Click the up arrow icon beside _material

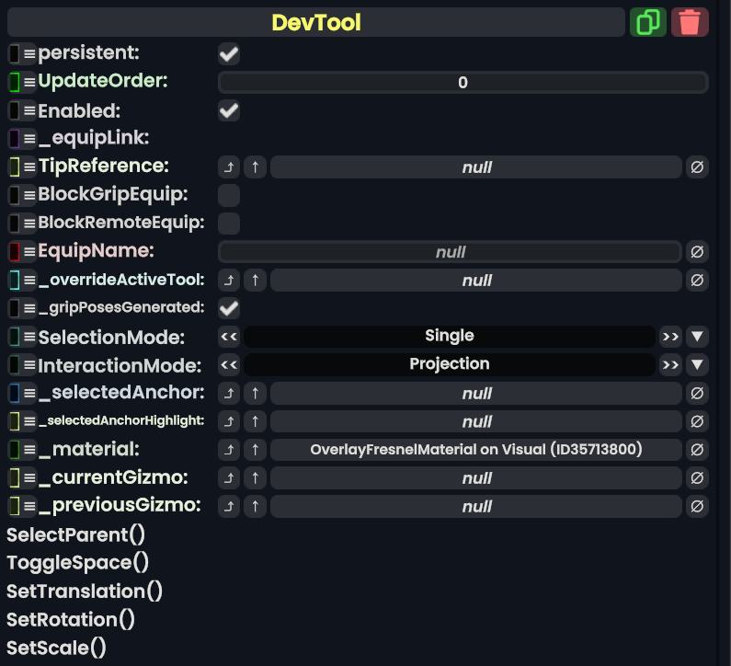(x=255, y=450)
